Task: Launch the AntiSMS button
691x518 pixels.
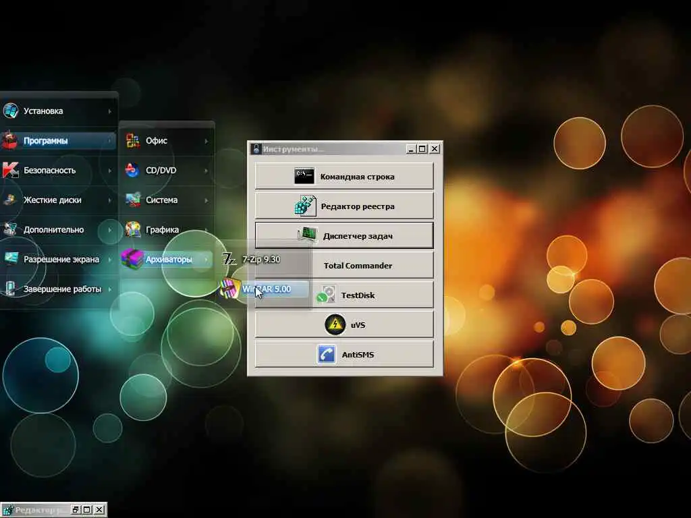Action: [344, 354]
